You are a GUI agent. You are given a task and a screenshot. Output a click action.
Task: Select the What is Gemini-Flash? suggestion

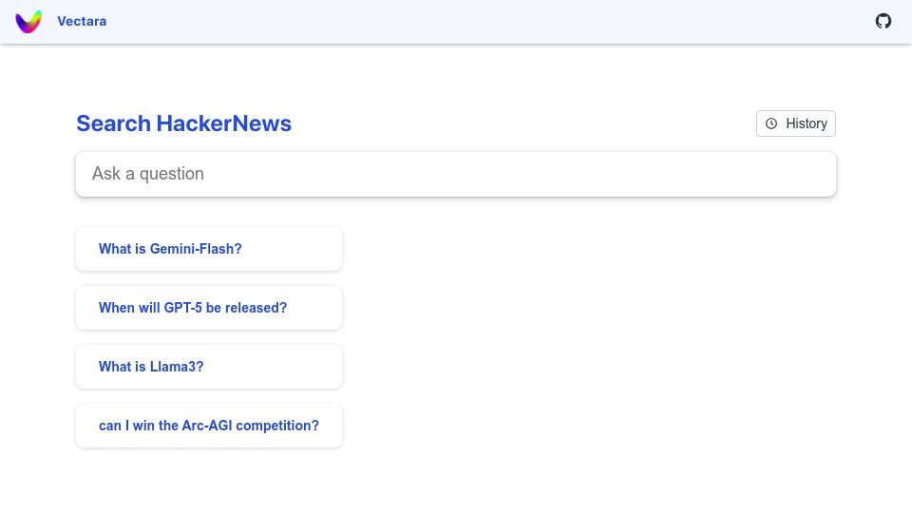(x=209, y=249)
